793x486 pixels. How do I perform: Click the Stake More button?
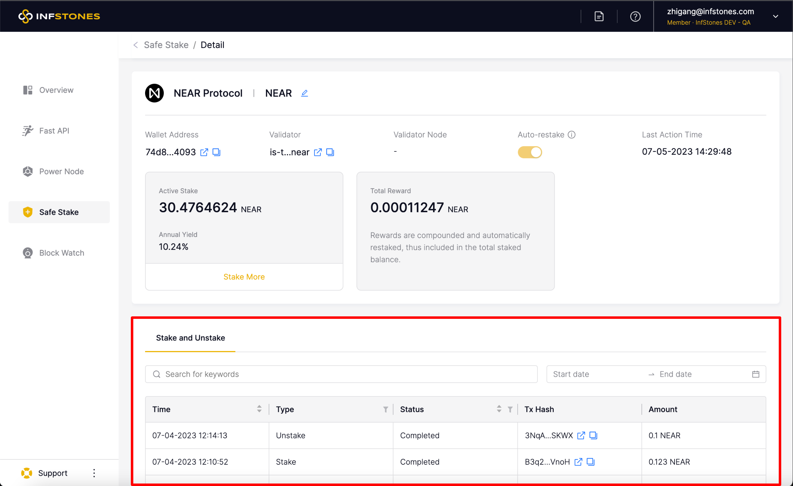point(244,277)
